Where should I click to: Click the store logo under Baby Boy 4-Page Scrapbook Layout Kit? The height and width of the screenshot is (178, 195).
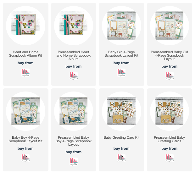(x=25, y=158)
